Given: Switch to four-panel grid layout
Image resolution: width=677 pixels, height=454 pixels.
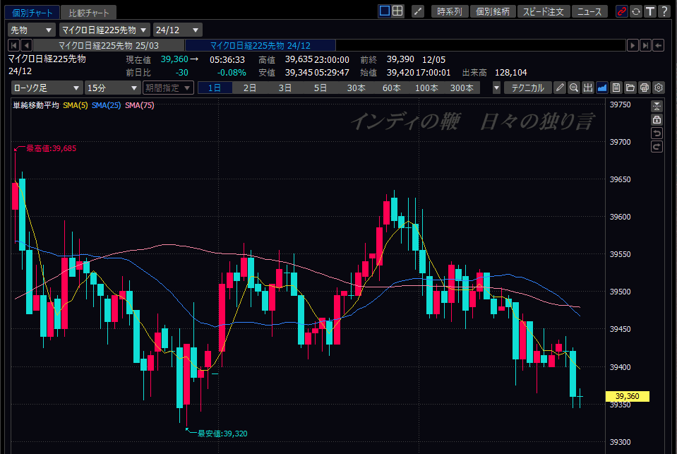Looking at the screenshot, I should (397, 11).
